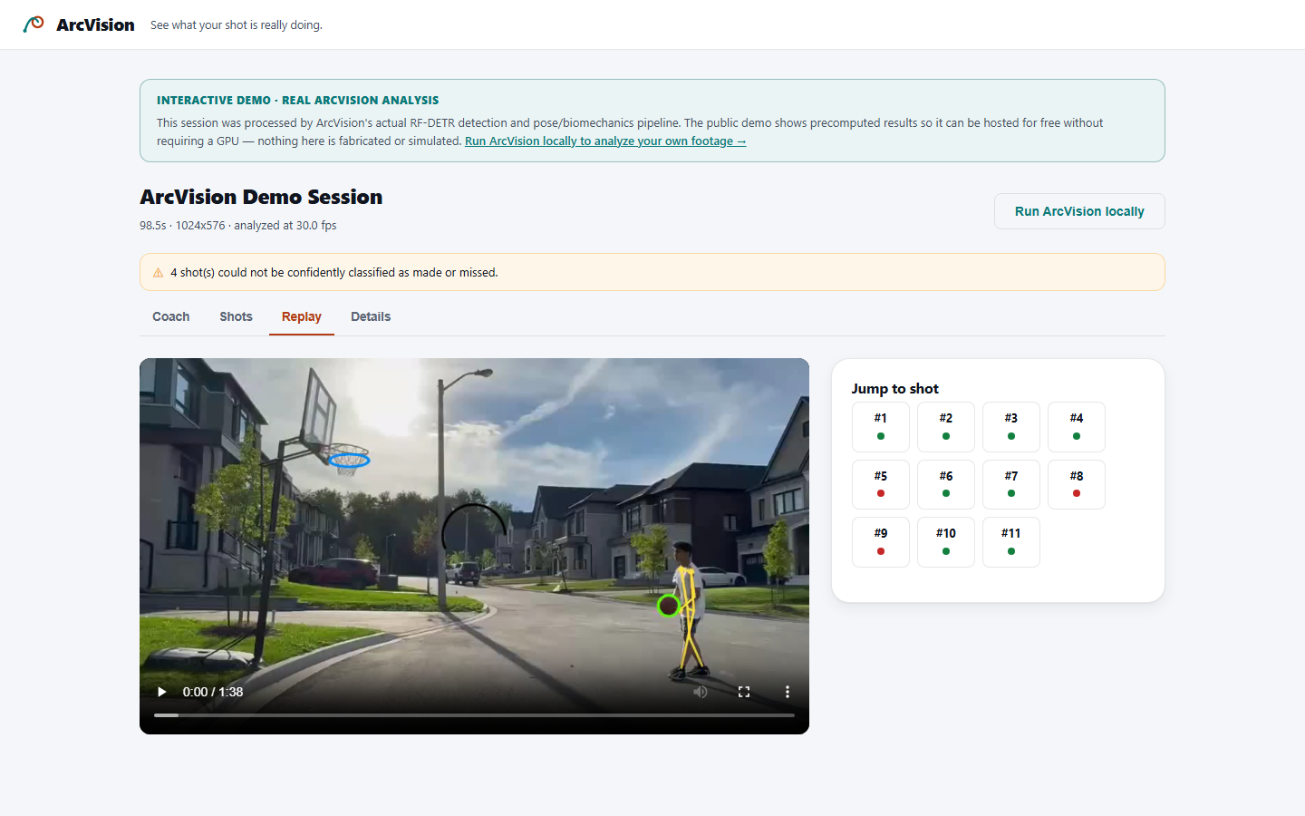Jump to shot #4
Viewport: 1305px width, 816px height.
pyautogui.click(x=1077, y=427)
